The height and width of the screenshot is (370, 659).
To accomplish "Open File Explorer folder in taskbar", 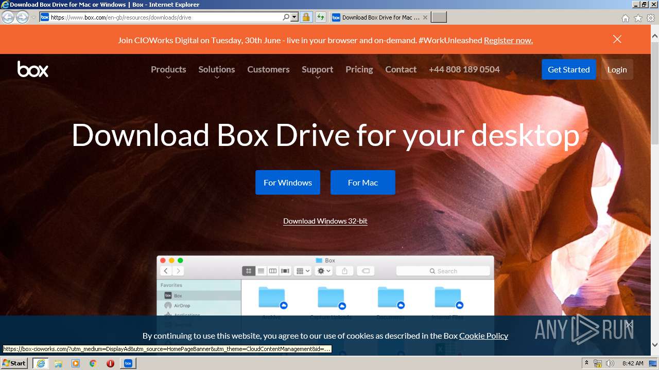I will click(58, 363).
